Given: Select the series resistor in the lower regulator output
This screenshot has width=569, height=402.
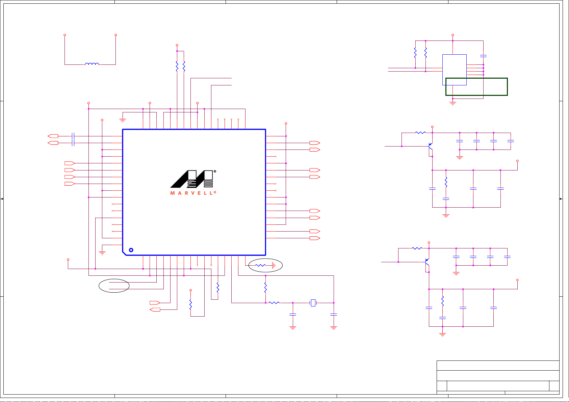Looking at the screenshot, I should 443,301.
